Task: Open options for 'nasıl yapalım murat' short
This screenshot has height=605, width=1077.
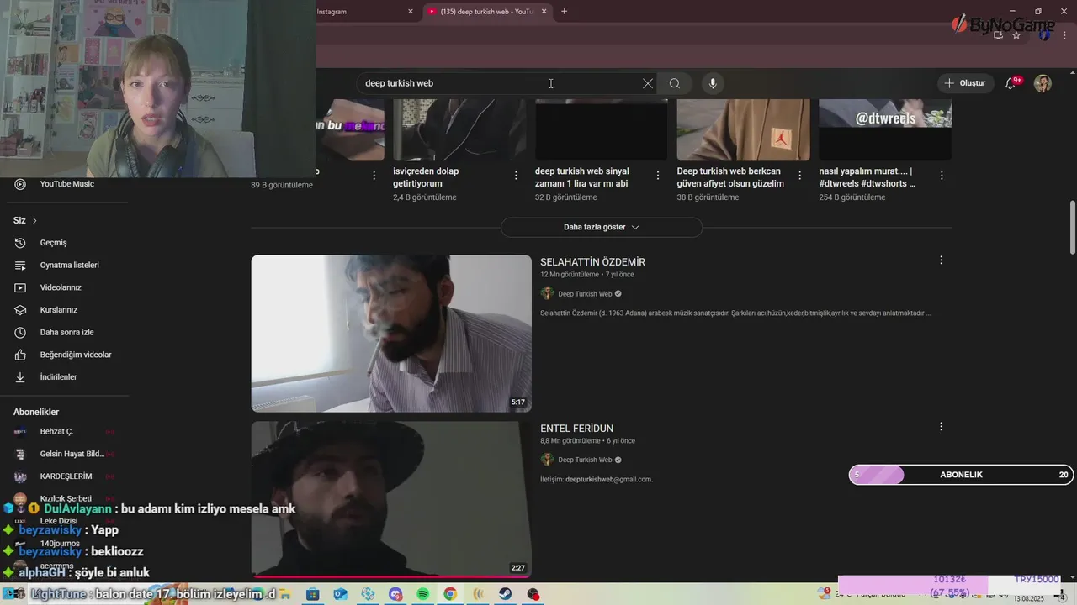Action: point(942,176)
